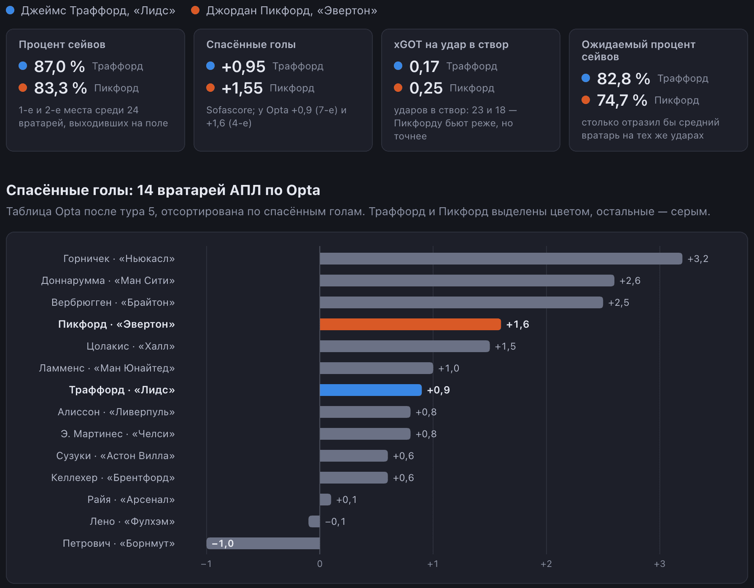Select the Процент сейвов stat card
This screenshot has width=754, height=588.
(x=95, y=90)
